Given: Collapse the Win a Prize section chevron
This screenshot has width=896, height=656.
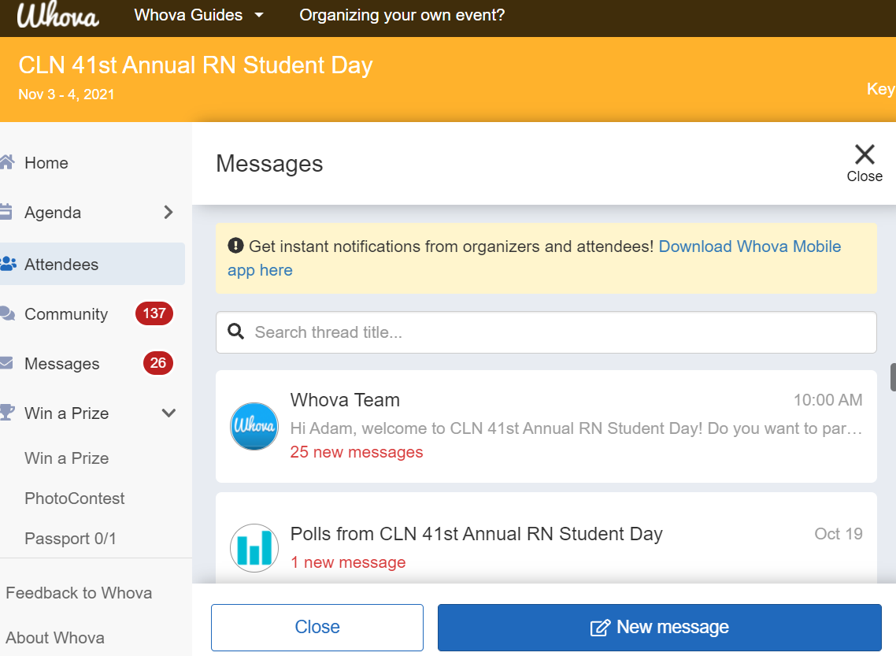Looking at the screenshot, I should point(168,413).
